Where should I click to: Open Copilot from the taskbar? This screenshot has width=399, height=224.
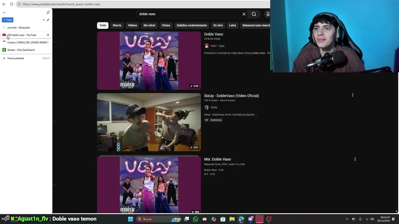[x=214, y=219]
